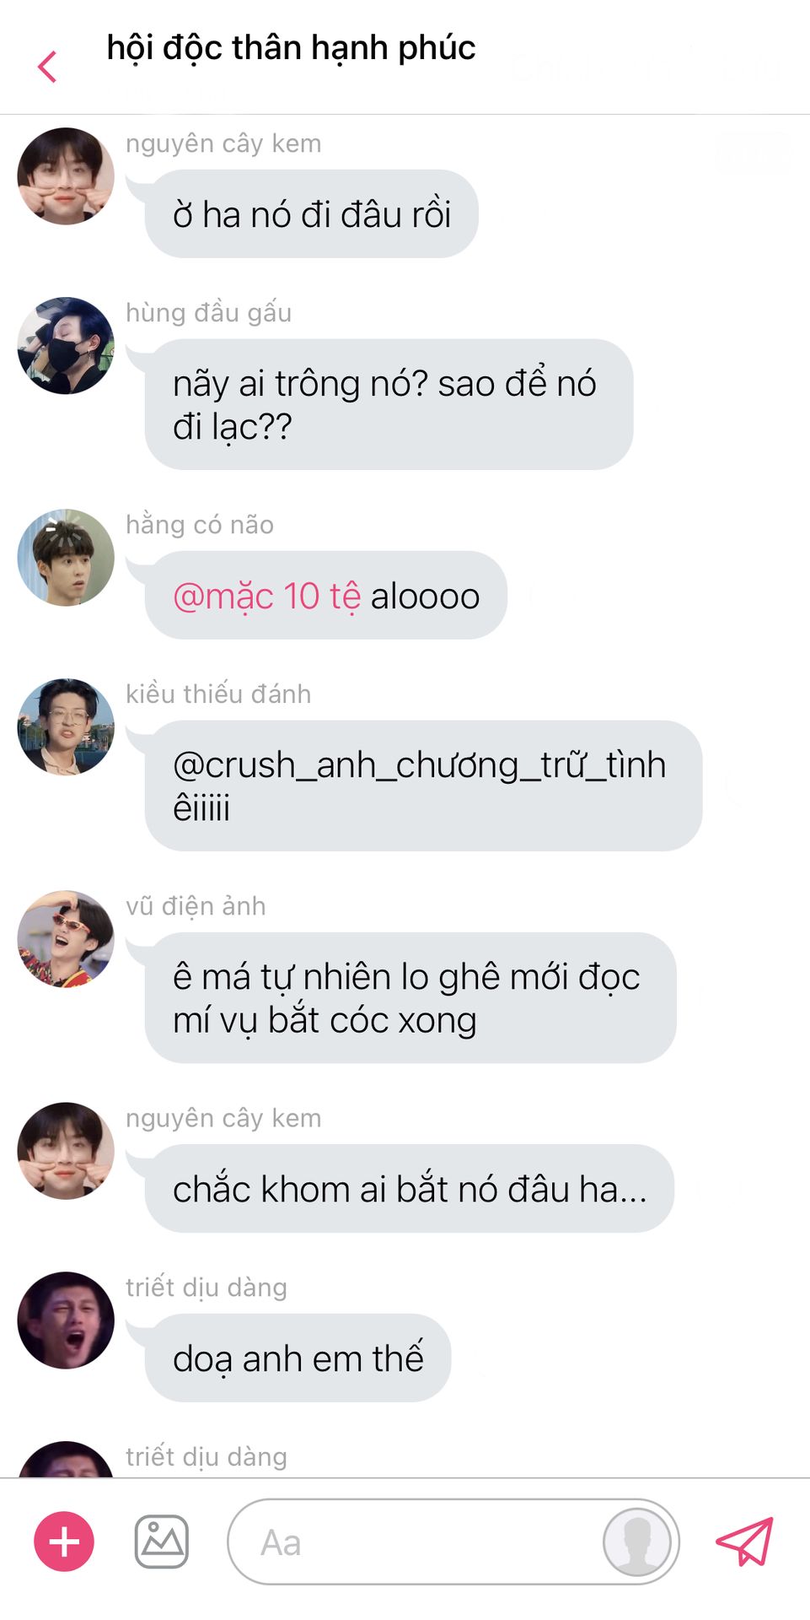
Task: Open group title hội độc thân hạnh phúc
Action: 291,48
